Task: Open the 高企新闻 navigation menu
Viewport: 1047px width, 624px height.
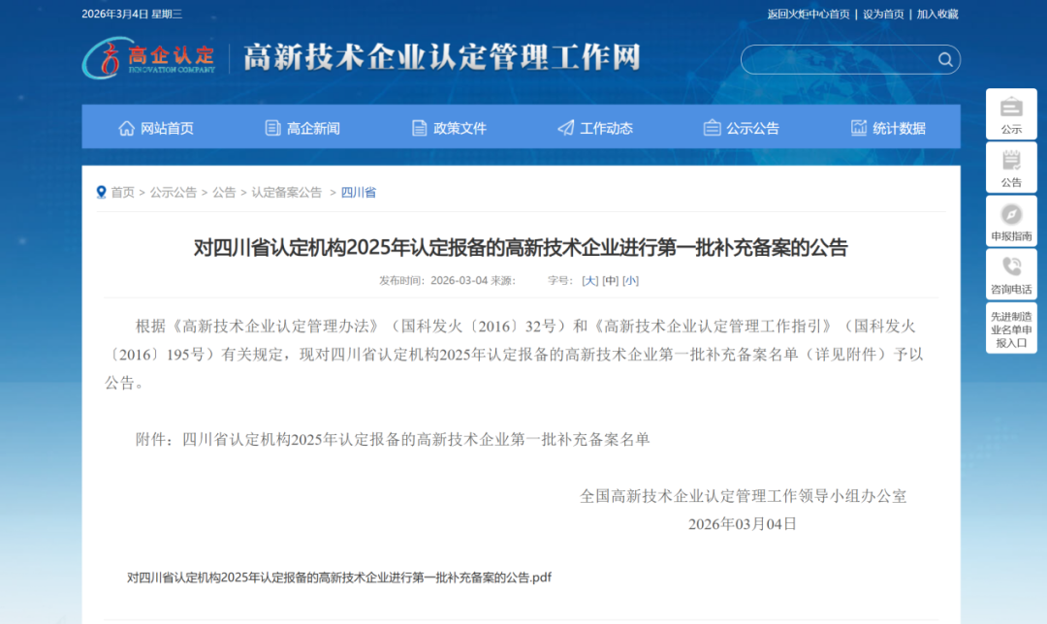Action: coord(302,128)
